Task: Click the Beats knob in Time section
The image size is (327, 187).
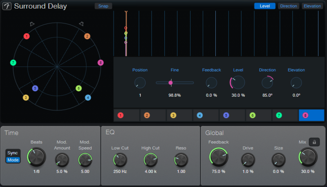Action: point(36,157)
